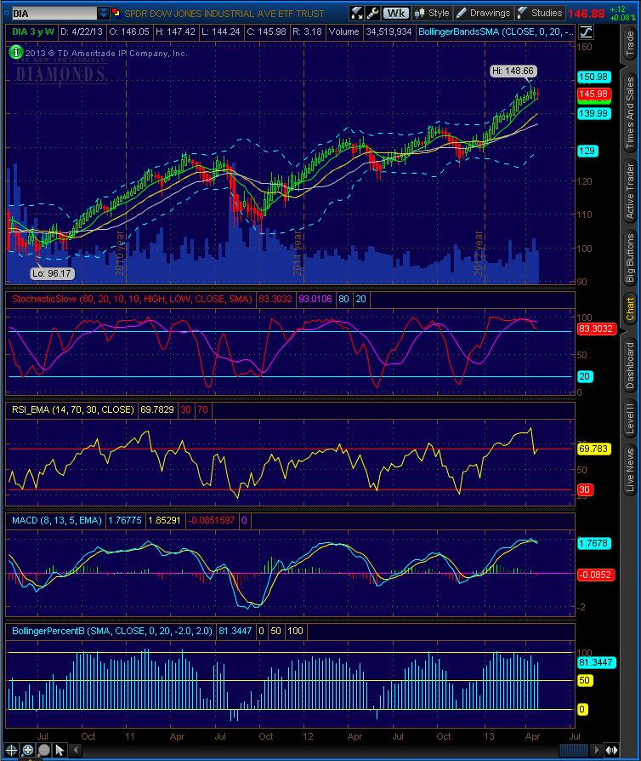The width and height of the screenshot is (641, 761).
Task: Click the 129 lower band price tag
Action: pos(587,151)
